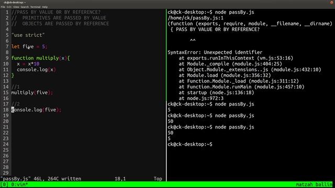Click the 'function' keyword on line 9
Image resolution: width=335 pixels, height=188 pixels.
click(23, 58)
